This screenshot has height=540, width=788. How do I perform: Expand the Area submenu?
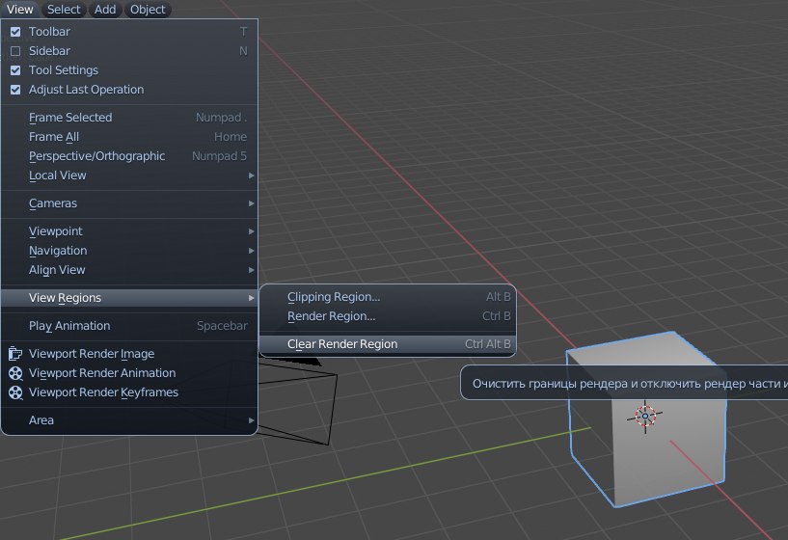[x=129, y=419]
